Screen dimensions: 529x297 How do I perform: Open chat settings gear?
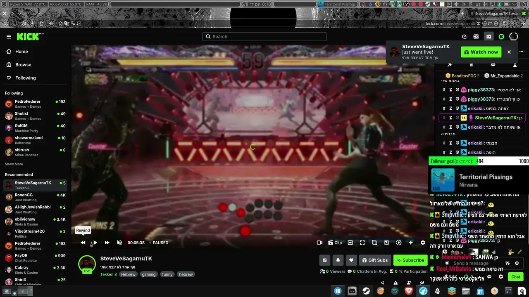(501, 277)
